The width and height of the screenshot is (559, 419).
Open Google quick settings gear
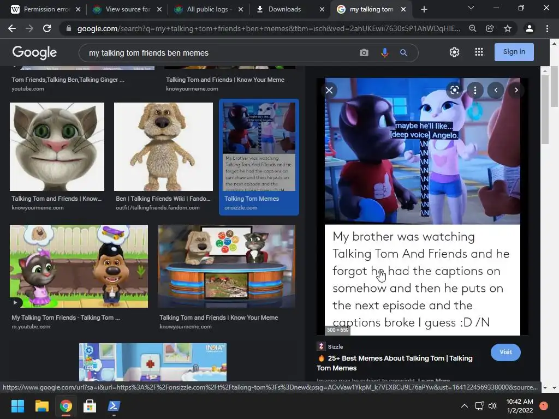click(x=454, y=52)
